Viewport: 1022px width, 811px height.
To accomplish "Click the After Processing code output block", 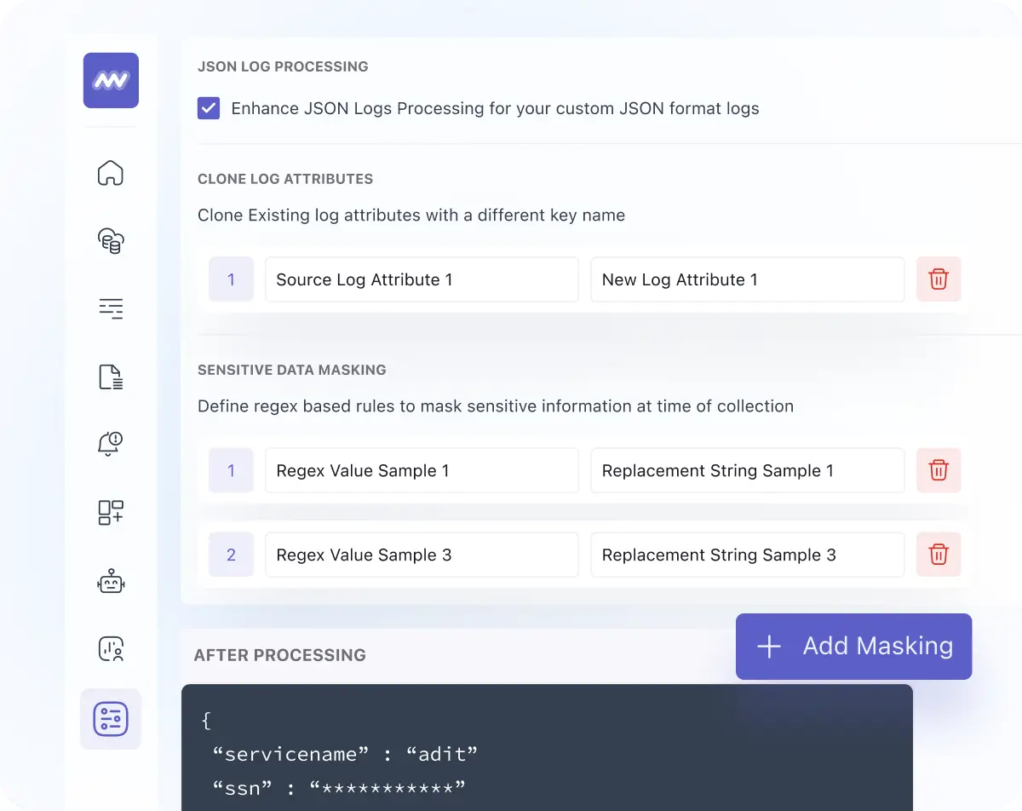I will (x=546, y=750).
